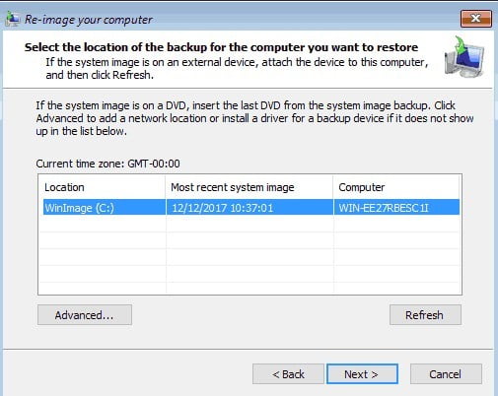This screenshot has width=498, height=396.
Task: Cancel the re-image wizard
Action: (446, 374)
